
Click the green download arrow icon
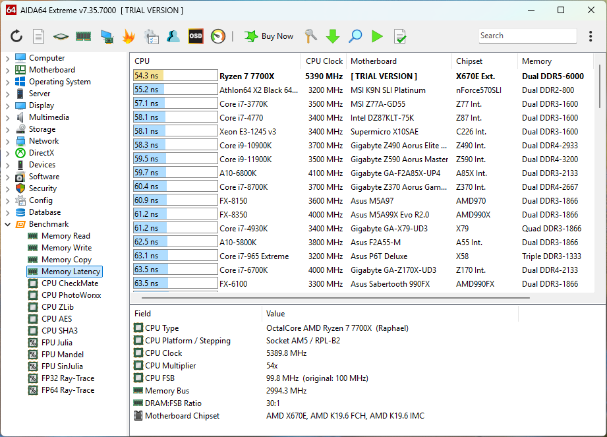point(333,36)
